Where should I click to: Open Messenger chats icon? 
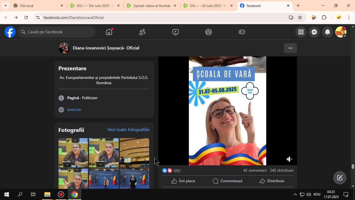coord(314,32)
